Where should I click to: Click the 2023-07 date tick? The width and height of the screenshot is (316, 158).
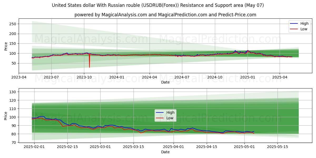pyautogui.click(x=51, y=77)
